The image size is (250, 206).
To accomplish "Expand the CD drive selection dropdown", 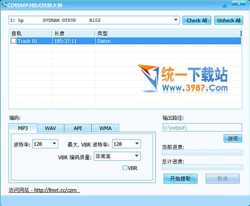I will click(175, 20).
